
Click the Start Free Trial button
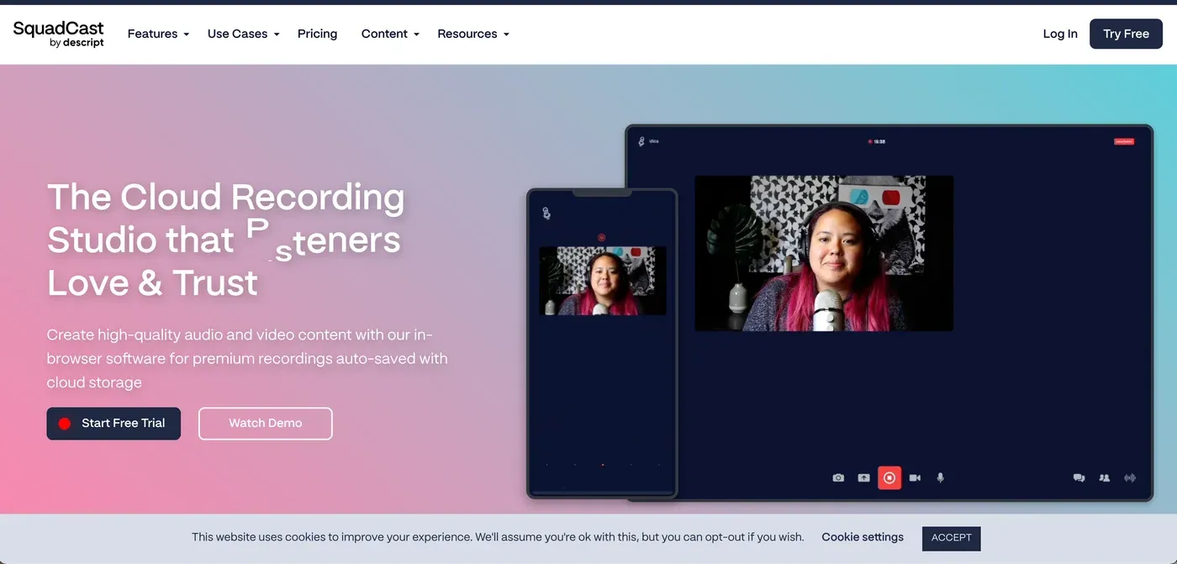coord(113,424)
